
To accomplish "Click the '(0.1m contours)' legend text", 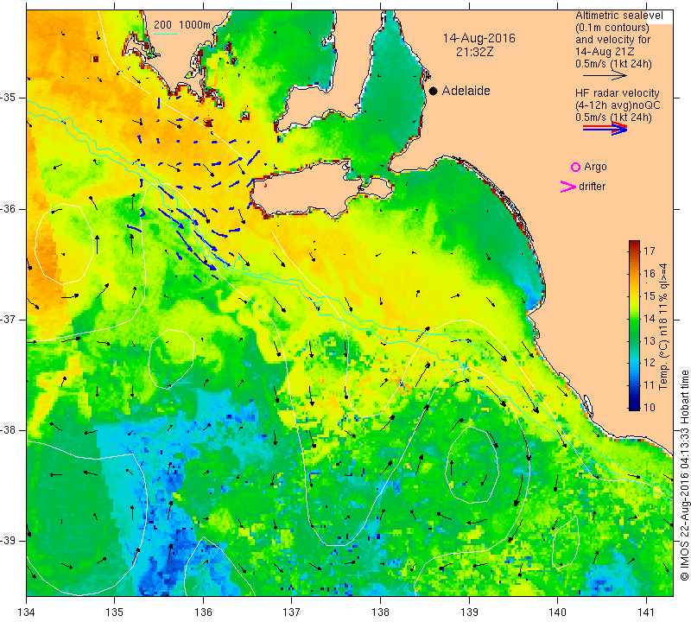I will [x=612, y=28].
